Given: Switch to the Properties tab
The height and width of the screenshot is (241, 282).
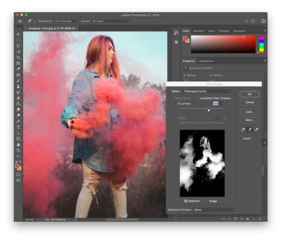Looking at the screenshot, I should pos(188,61).
